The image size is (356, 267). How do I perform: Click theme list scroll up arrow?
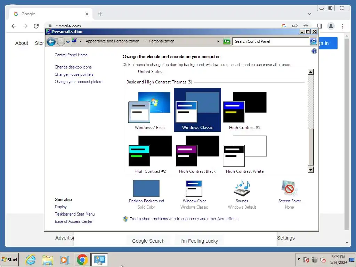click(311, 72)
